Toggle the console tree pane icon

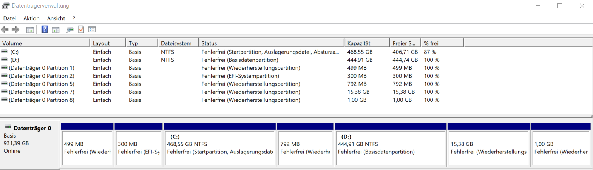(30, 29)
